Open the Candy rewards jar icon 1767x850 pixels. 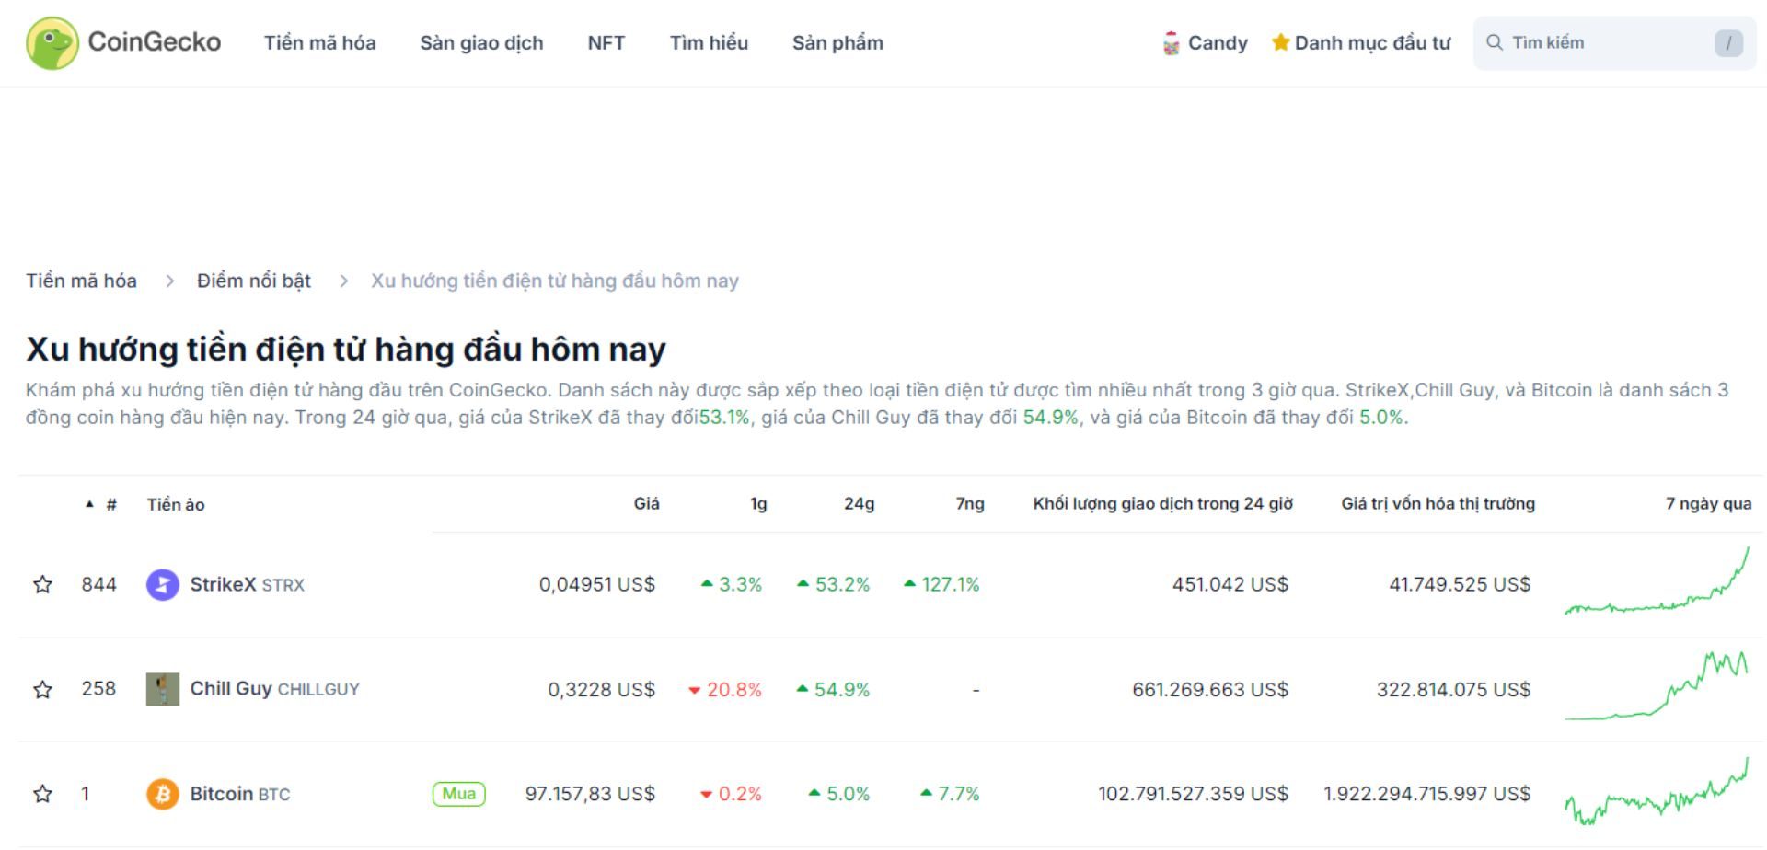pos(1171,42)
